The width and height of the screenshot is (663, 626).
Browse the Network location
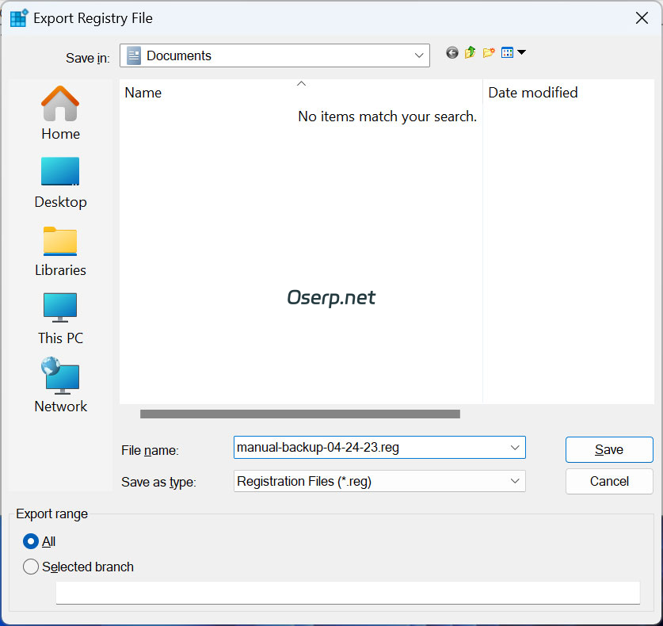60,386
